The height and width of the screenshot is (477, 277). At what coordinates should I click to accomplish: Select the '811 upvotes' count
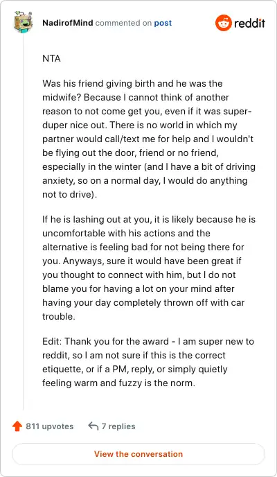point(49,426)
